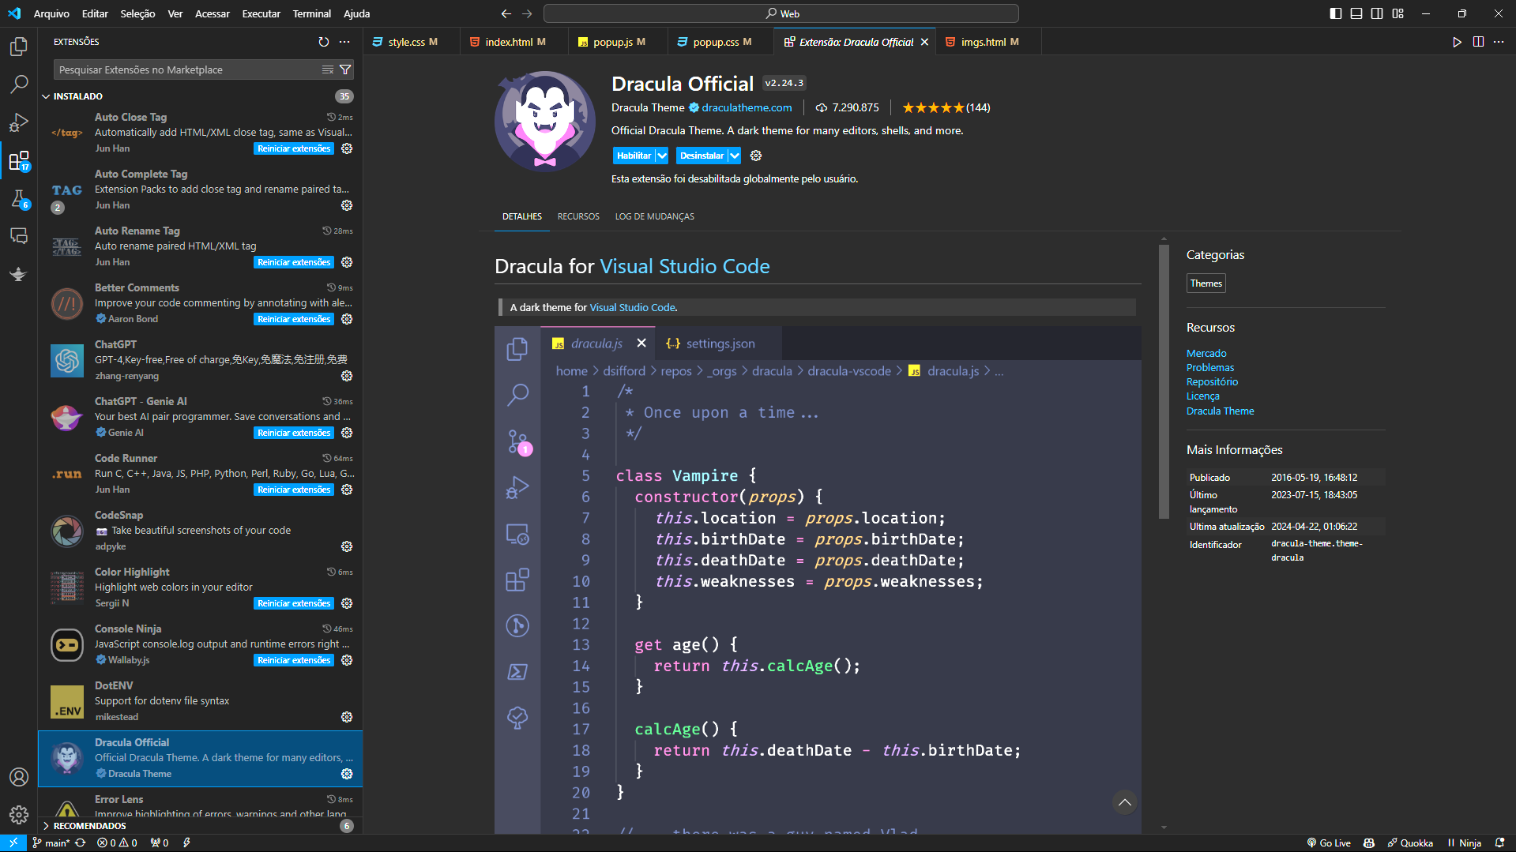
Task: Toggle primary side bar visibility
Action: tap(1336, 13)
